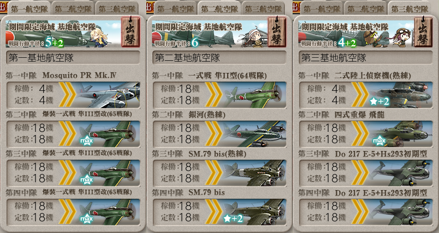Switch to 第二航空隊 tab in left panel
Image resolution: width=439 pixels, height=233 pixels.
click(73, 8)
